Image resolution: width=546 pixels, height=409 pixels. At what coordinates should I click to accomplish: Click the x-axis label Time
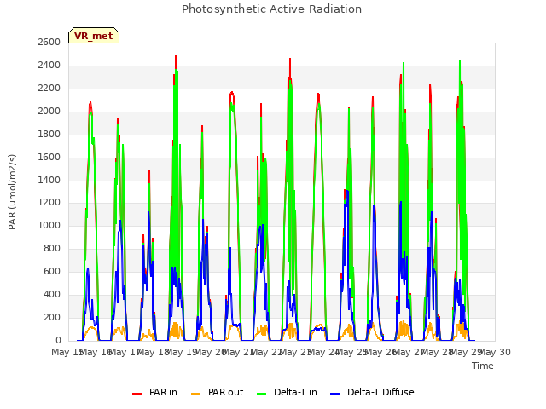[x=483, y=366]
